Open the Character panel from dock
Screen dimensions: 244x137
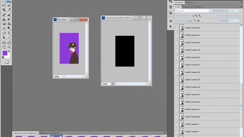(170, 21)
